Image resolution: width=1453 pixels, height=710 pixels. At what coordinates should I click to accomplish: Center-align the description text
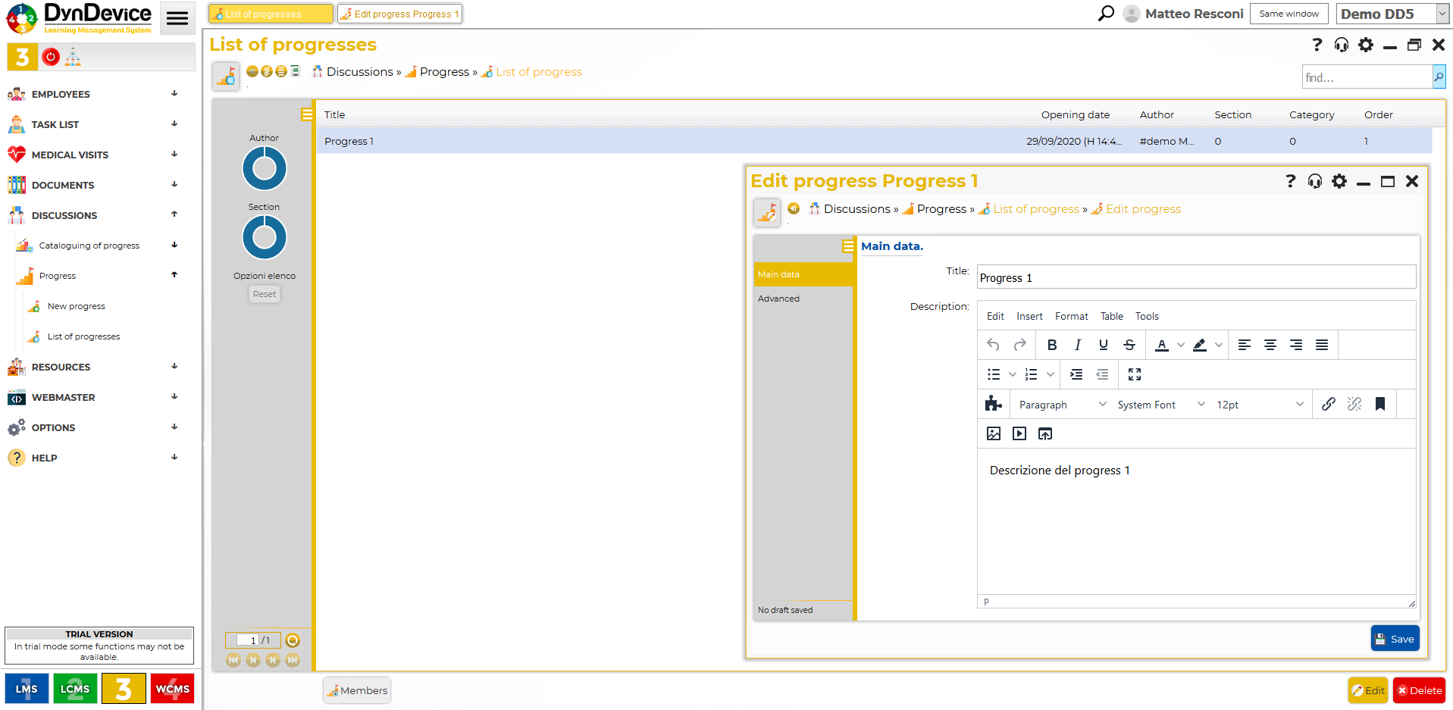(1270, 345)
